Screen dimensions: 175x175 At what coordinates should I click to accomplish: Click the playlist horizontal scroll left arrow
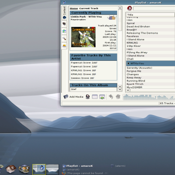(x=128, y=90)
